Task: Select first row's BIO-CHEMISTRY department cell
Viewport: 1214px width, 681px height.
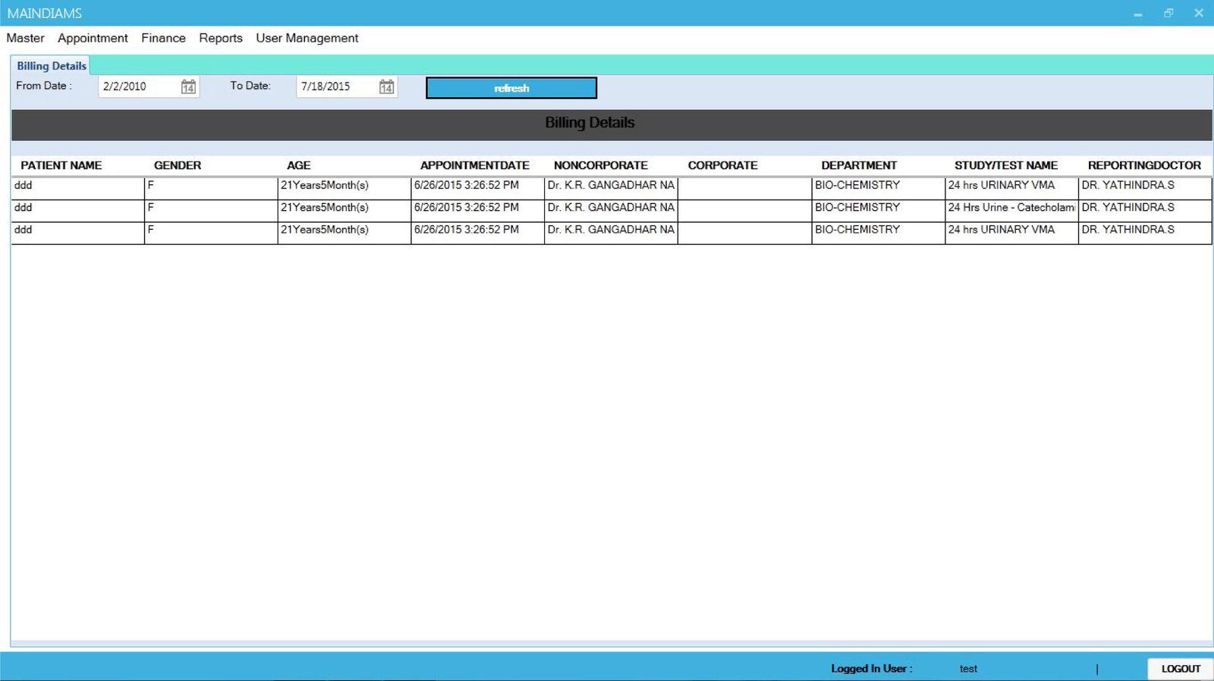Action: (x=857, y=186)
